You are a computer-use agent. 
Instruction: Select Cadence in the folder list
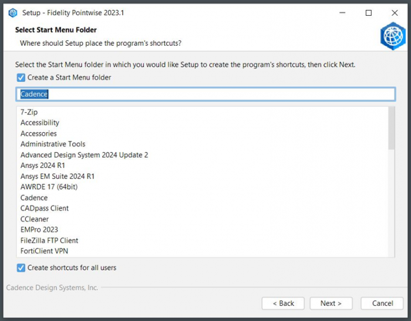(34, 198)
